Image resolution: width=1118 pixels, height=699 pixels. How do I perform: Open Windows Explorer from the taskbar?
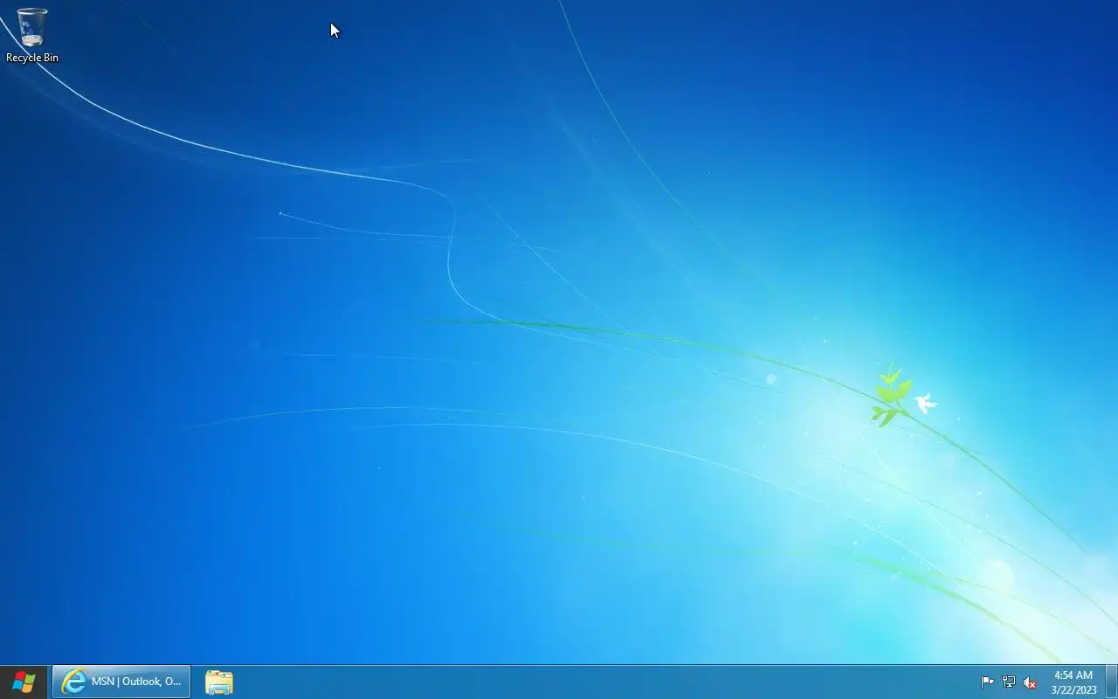pos(218,682)
